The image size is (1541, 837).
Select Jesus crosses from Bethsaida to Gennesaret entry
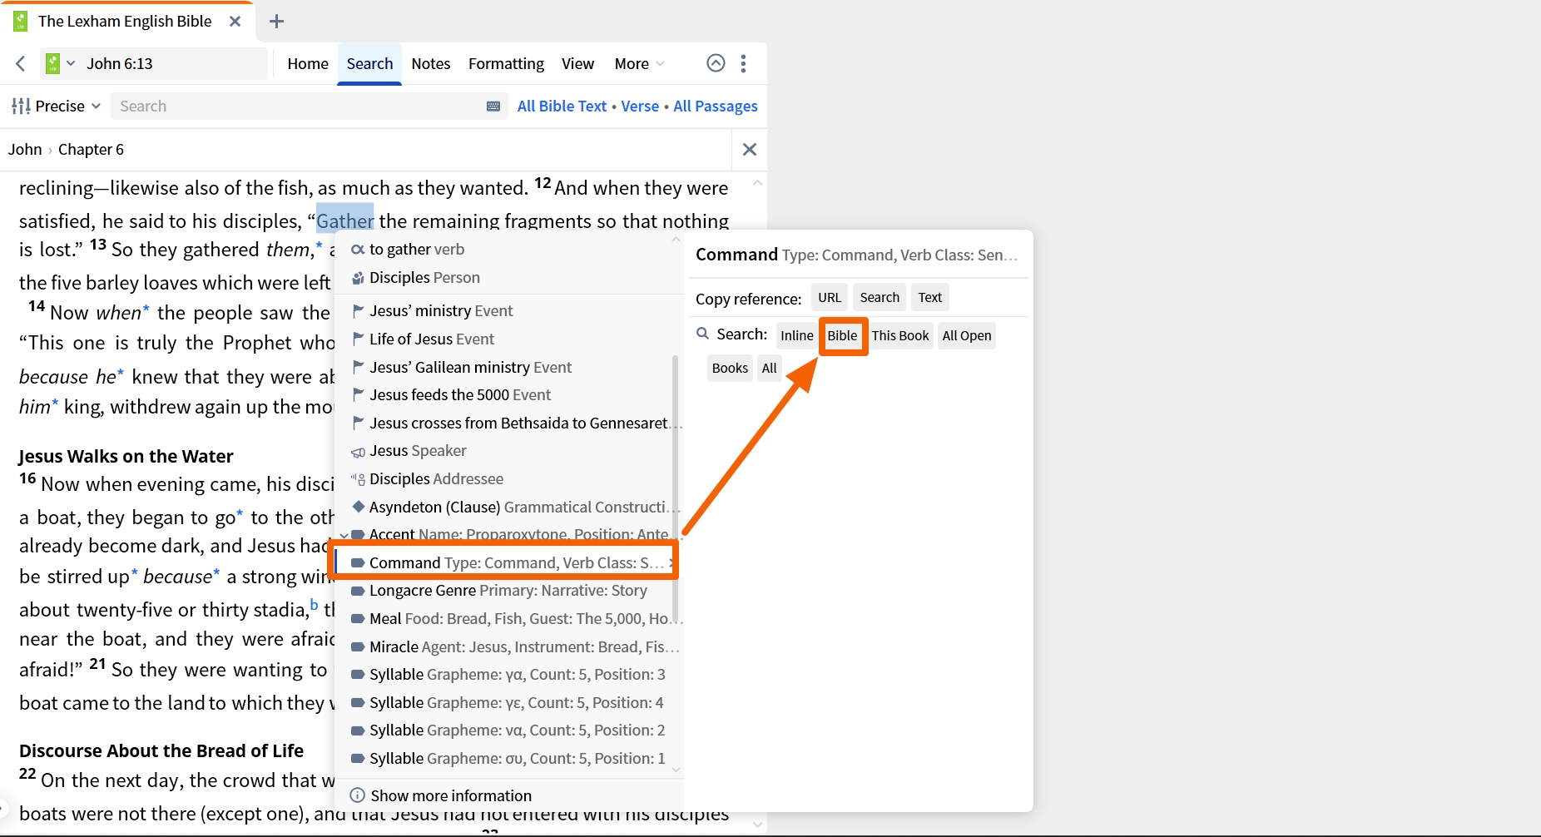(x=508, y=423)
